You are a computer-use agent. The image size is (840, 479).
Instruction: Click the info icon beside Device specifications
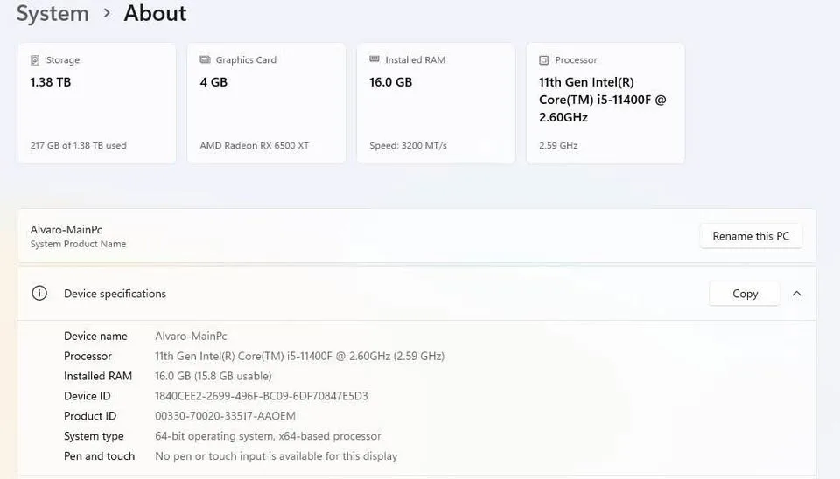coord(39,294)
